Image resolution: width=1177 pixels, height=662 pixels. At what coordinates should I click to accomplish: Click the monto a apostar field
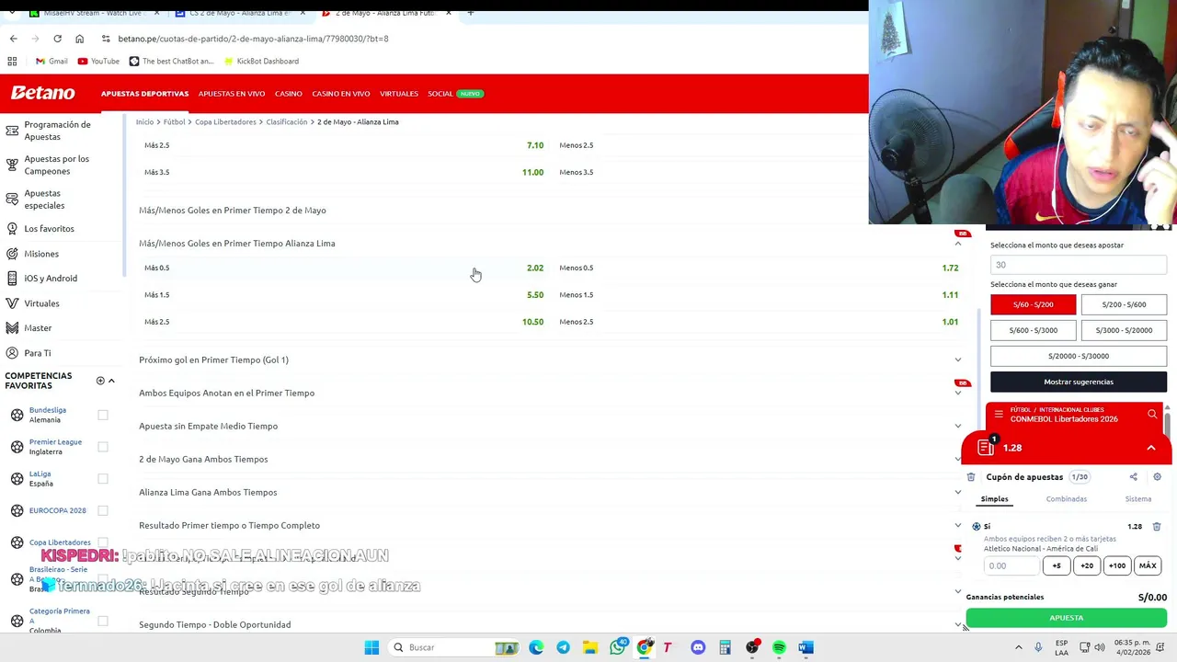pos(1079,265)
